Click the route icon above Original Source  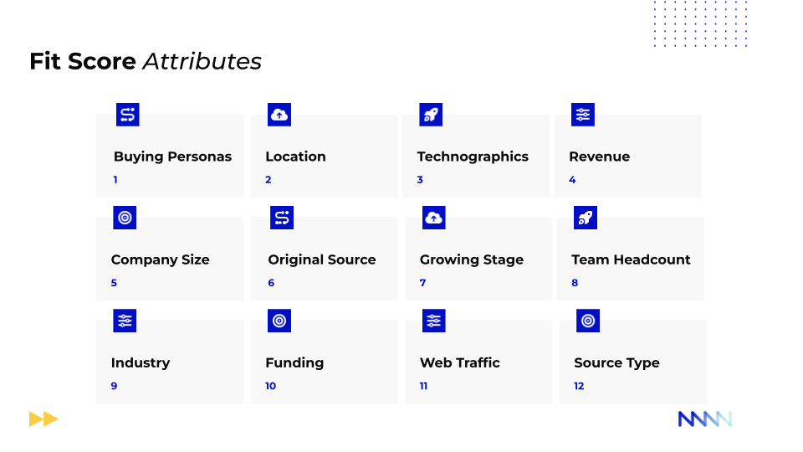click(x=282, y=218)
